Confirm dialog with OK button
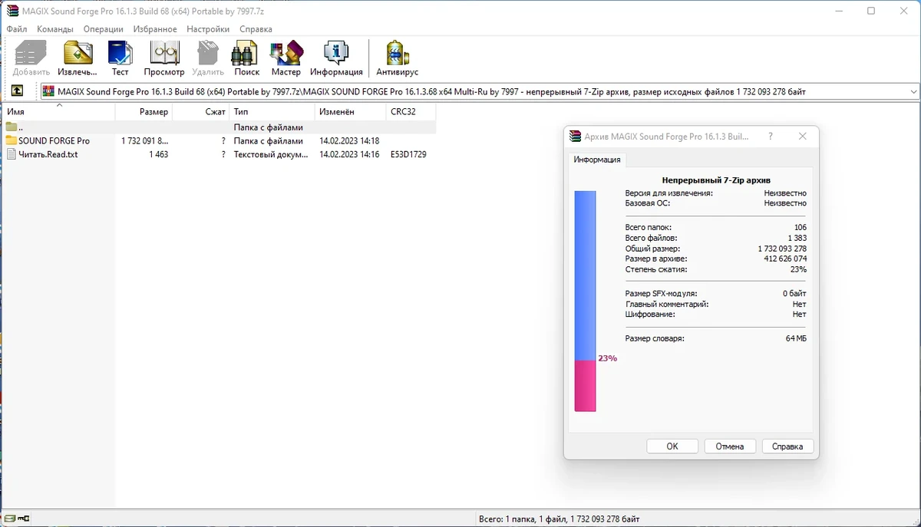Viewport: 921px width, 527px height. [672, 446]
